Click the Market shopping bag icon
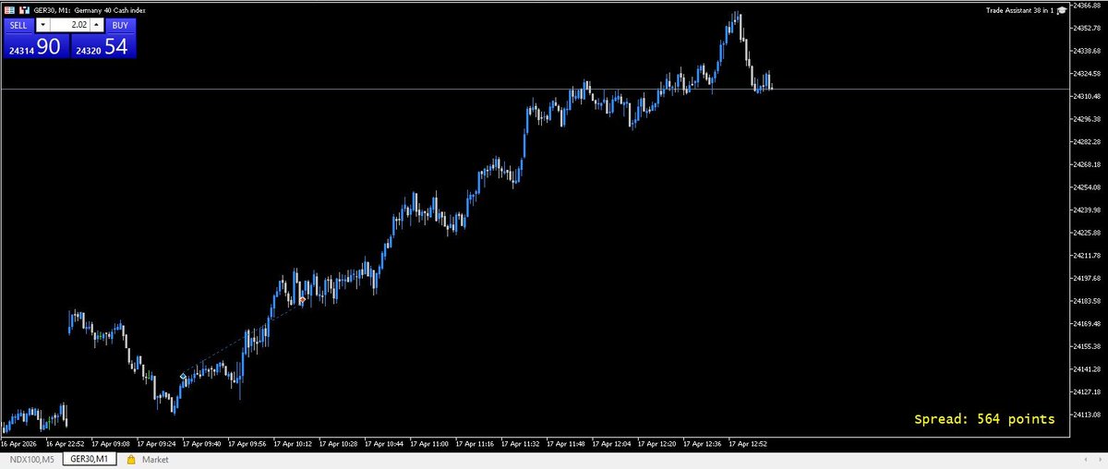Viewport: 1108px width, 469px height. pos(131,459)
